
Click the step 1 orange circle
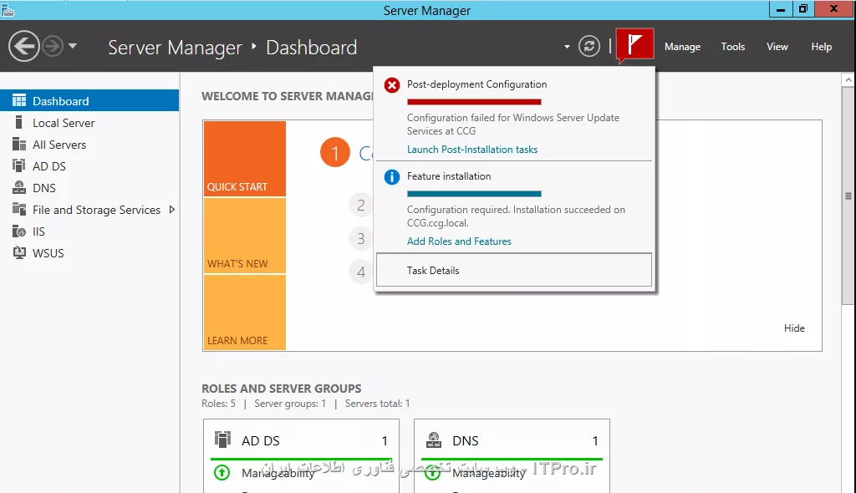[334, 152]
